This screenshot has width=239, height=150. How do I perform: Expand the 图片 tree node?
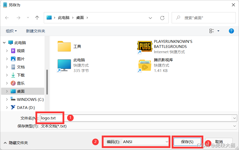tap(7, 59)
